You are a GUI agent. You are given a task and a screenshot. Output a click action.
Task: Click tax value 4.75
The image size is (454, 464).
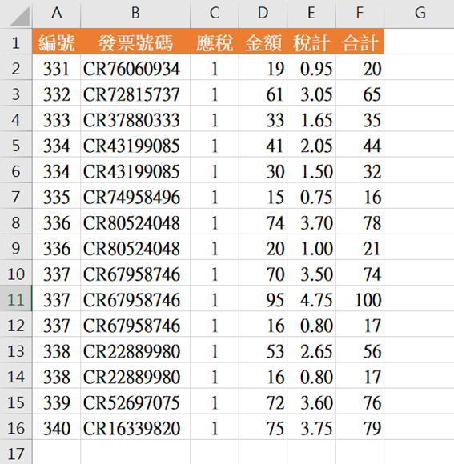(311, 298)
